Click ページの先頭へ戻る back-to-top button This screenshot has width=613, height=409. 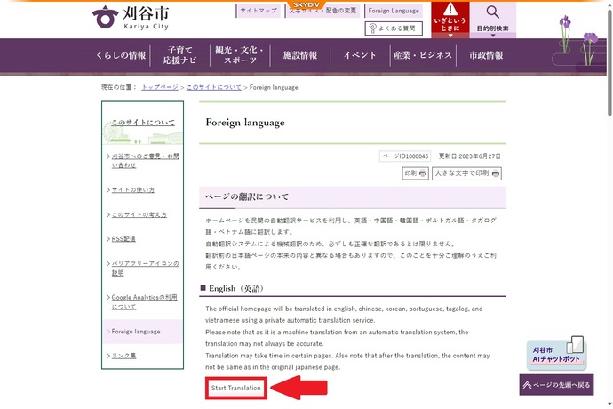coord(556,385)
